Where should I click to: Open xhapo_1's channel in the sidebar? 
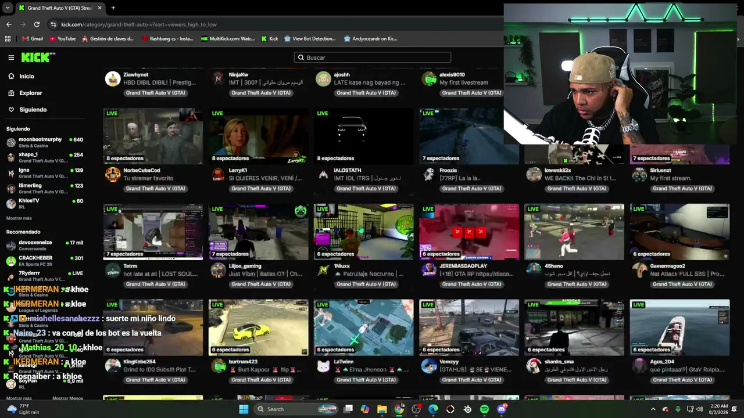click(45, 157)
